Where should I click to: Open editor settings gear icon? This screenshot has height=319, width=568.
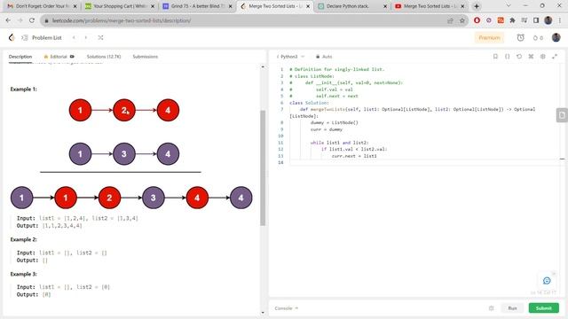pyautogui.click(x=542, y=57)
